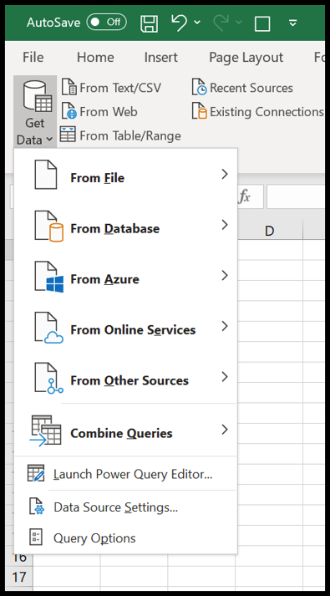Click the From Web globe icon
Screen dimensions: 330x596
click(x=69, y=111)
